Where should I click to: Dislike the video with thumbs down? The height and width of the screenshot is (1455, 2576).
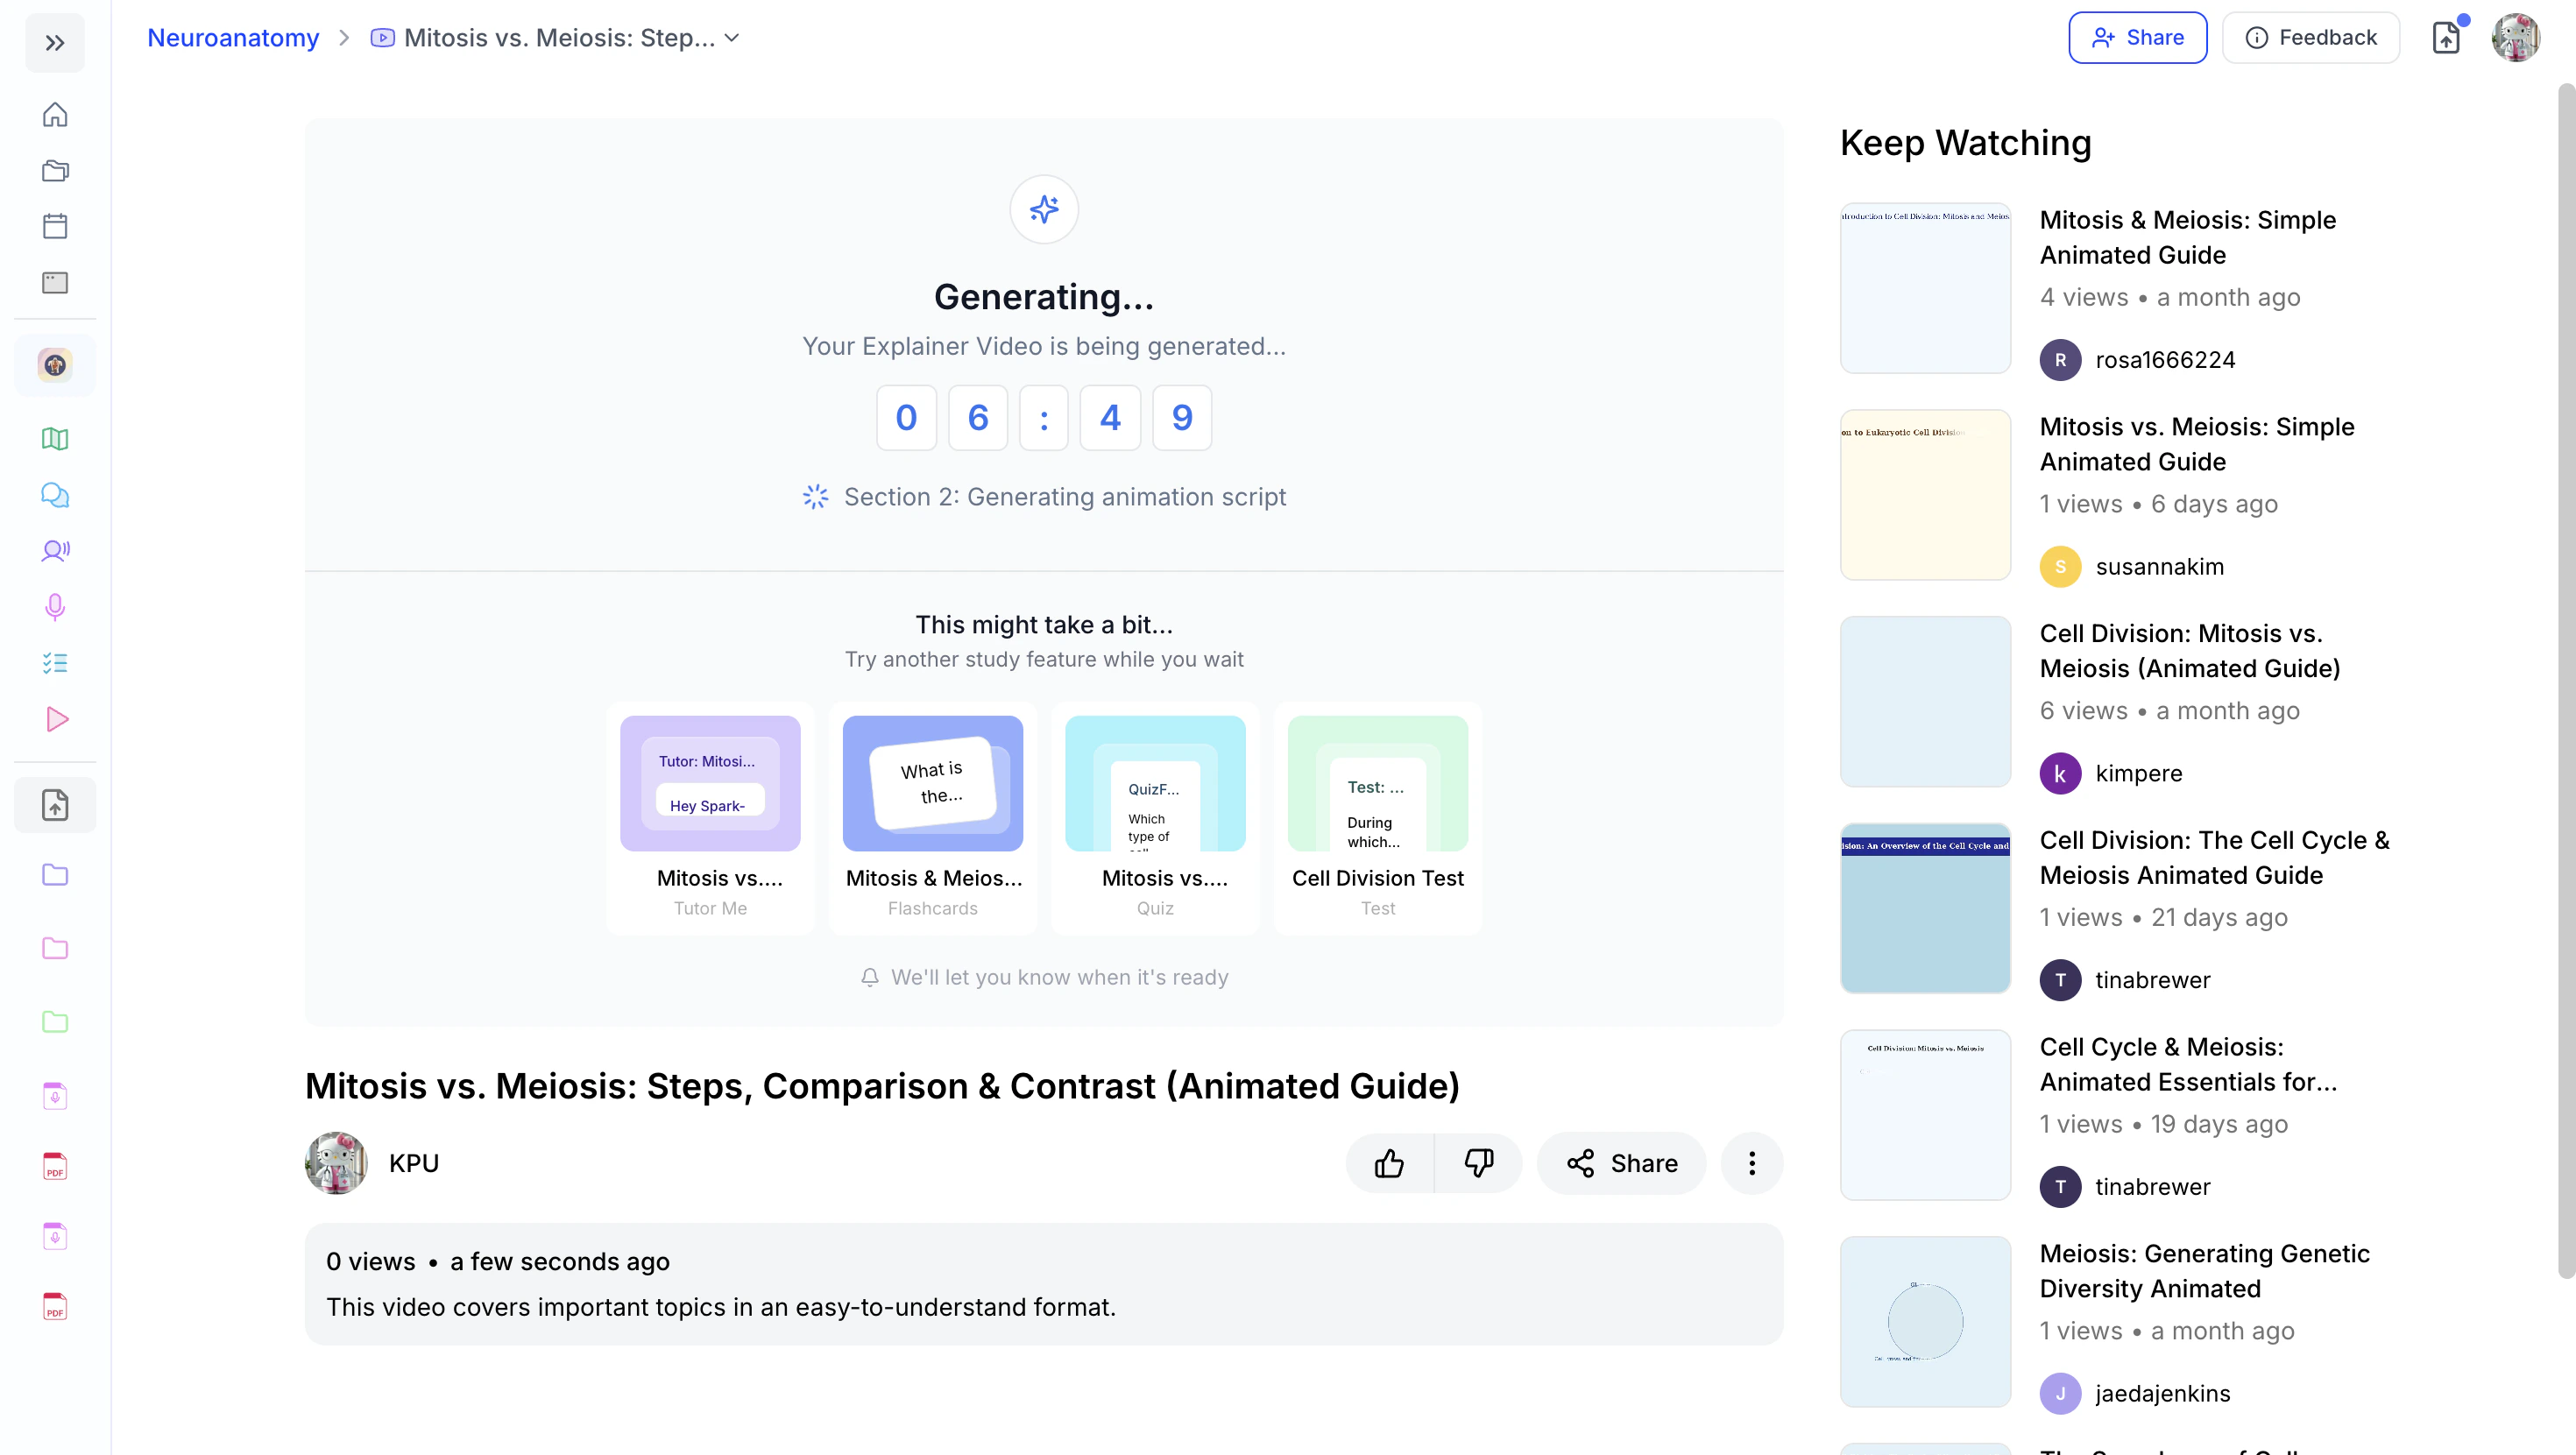[1478, 1163]
